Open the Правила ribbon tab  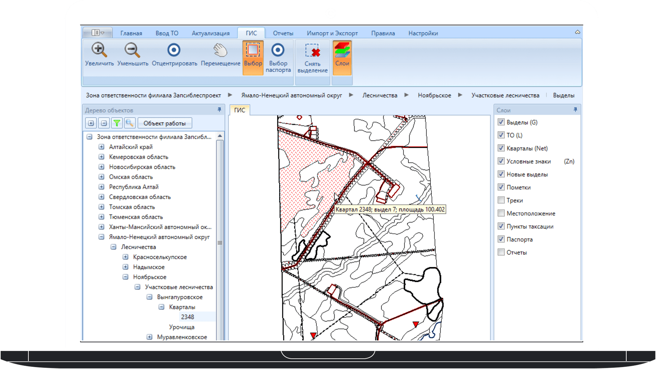click(x=383, y=33)
